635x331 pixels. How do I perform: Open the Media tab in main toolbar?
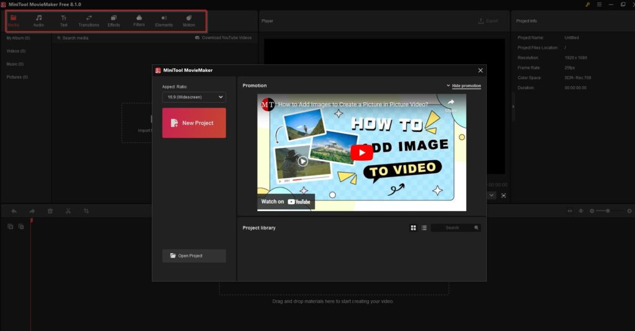click(14, 21)
